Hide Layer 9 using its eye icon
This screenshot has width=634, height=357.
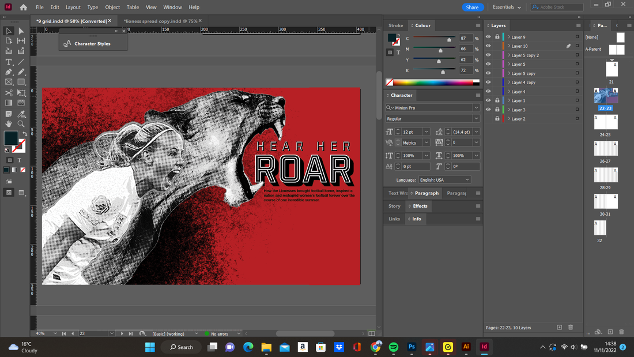488,37
